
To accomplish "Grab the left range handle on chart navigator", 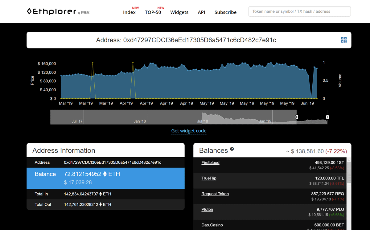I will tap(297, 117).
